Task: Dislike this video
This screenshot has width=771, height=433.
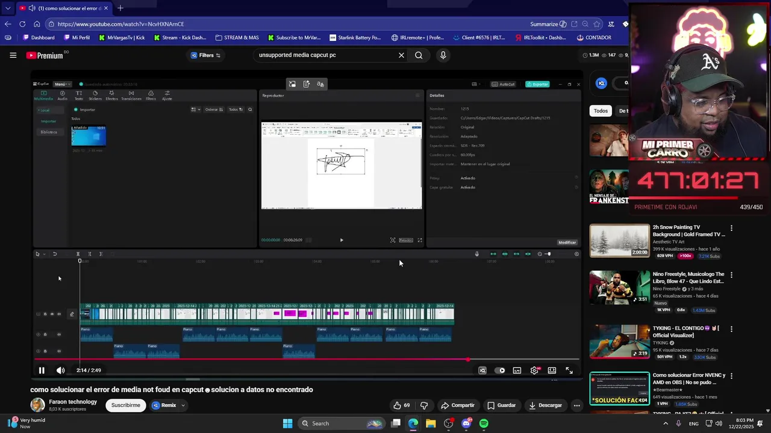Action: (x=424, y=405)
